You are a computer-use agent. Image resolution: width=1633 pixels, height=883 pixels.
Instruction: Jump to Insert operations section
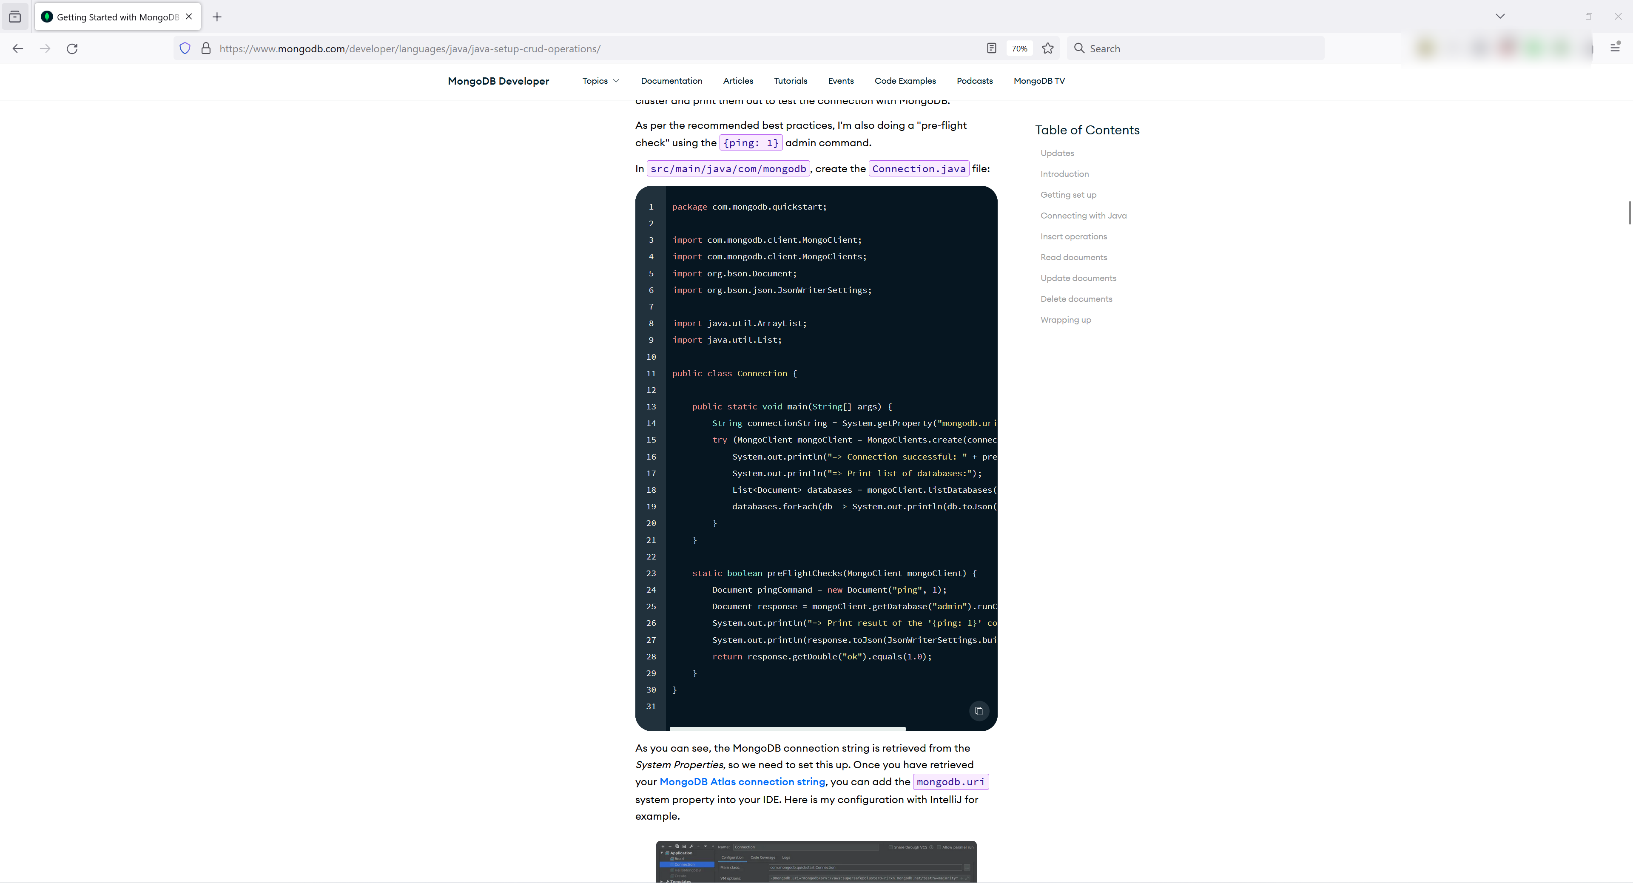tap(1073, 236)
